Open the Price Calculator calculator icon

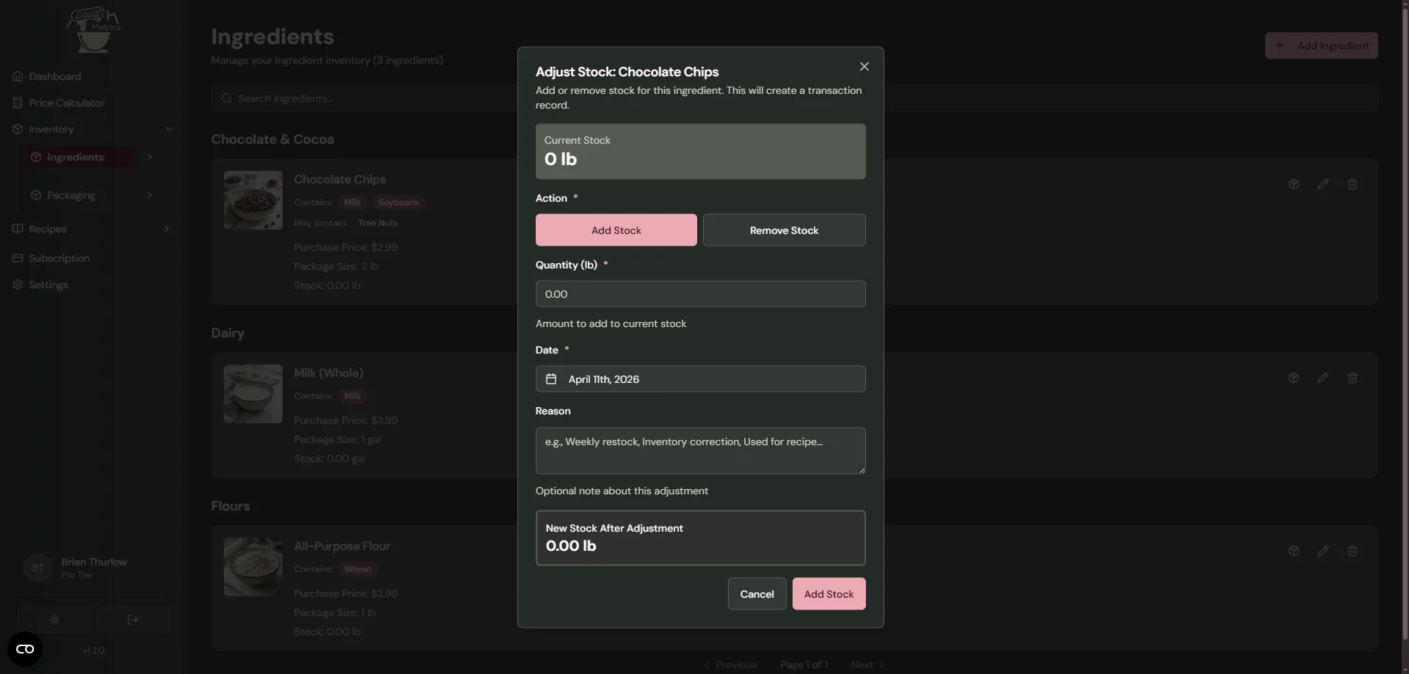pos(16,102)
